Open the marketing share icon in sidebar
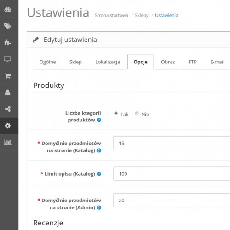The height and width of the screenshot is (230, 230). point(7,109)
